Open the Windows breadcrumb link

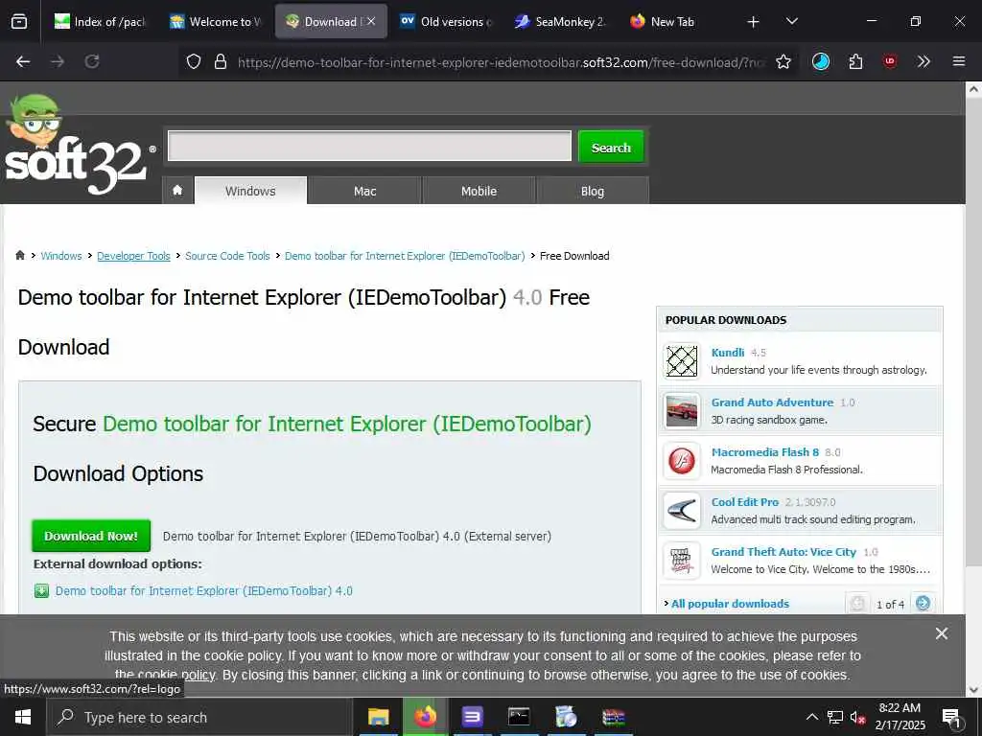(61, 256)
